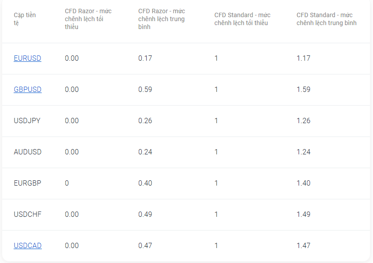The width and height of the screenshot is (373, 263).
Task: Open the EURUSD currency pair link
Action: coord(27,58)
